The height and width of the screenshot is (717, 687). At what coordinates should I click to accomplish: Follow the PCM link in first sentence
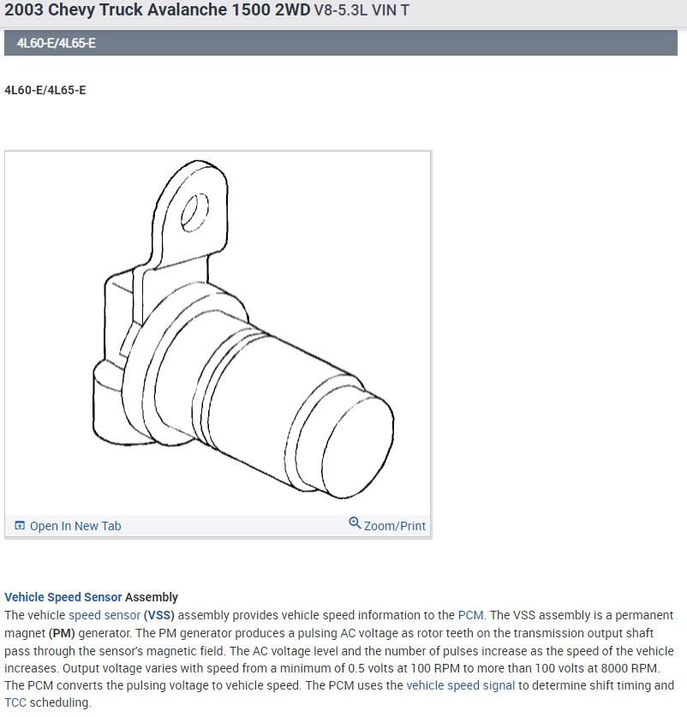point(470,615)
